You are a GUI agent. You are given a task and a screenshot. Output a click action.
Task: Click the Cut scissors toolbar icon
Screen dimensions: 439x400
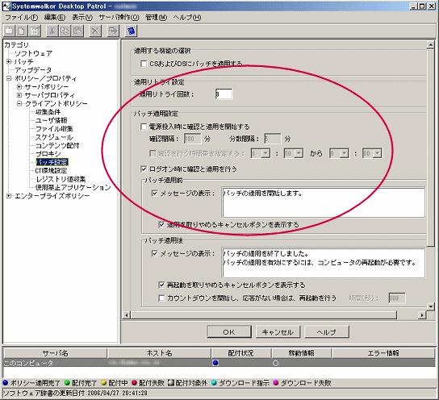tap(52, 31)
